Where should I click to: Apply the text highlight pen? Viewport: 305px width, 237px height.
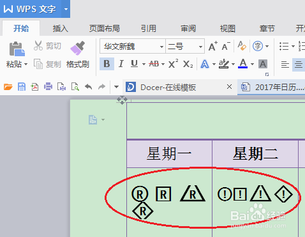tap(224, 64)
